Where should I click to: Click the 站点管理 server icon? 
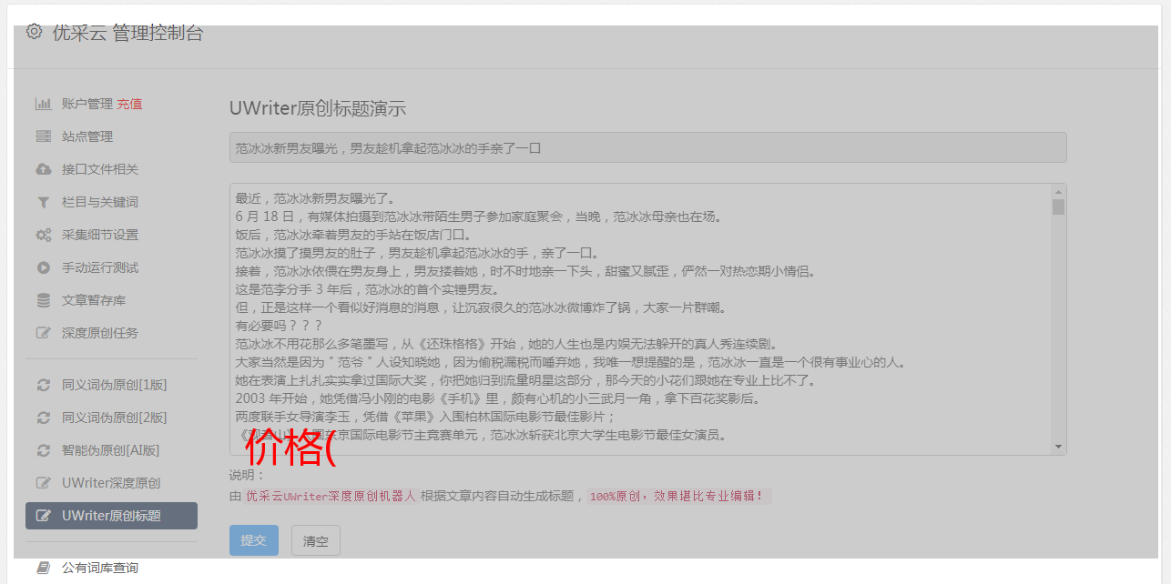(43, 136)
